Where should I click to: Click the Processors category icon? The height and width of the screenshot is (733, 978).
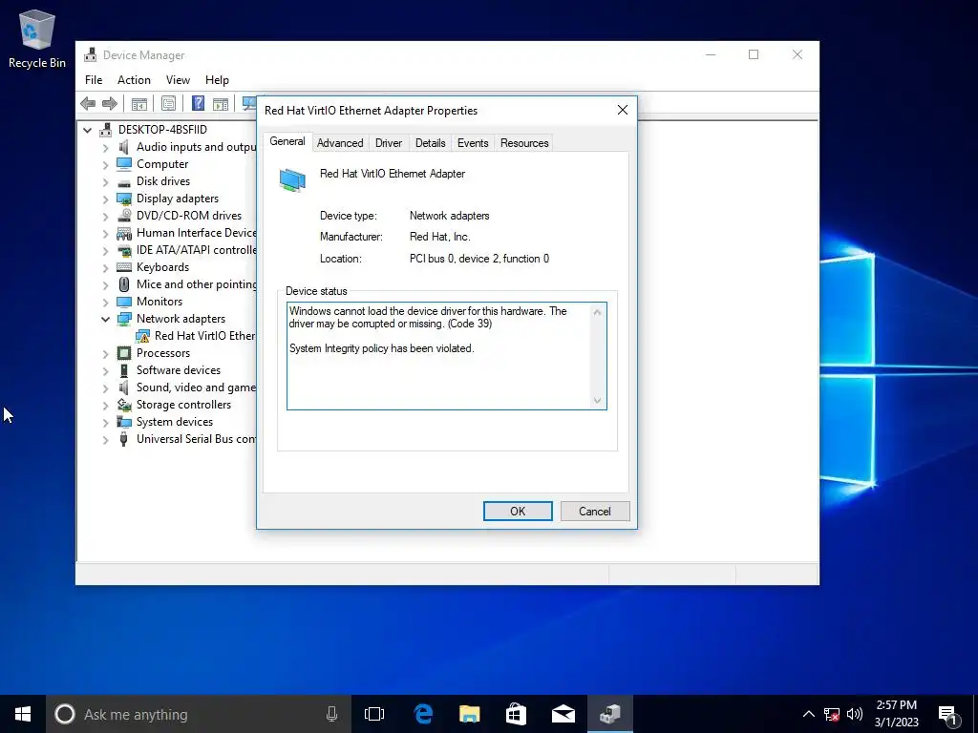(x=124, y=353)
